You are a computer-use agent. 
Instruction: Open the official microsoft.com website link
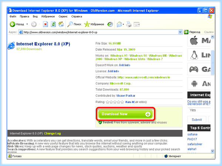(x=144, y=77)
